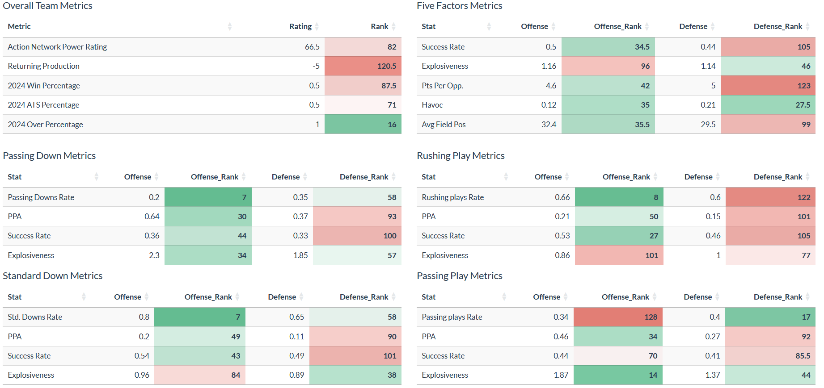Sort Passing Down Metrics by Offense arrows

pos(156,177)
